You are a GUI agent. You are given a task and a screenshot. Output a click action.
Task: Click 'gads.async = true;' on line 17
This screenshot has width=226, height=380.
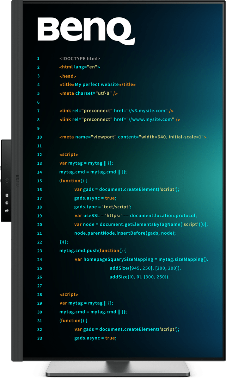tap(95, 198)
